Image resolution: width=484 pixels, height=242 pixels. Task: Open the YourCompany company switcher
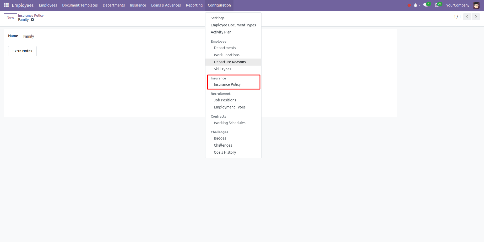click(458, 5)
